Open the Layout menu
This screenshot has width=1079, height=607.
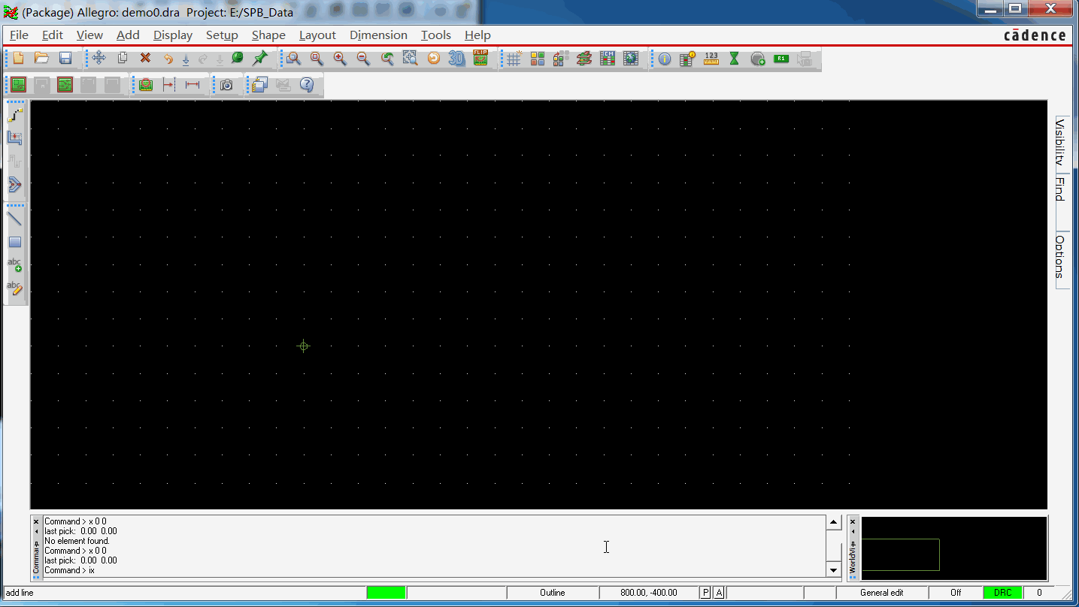(x=317, y=35)
